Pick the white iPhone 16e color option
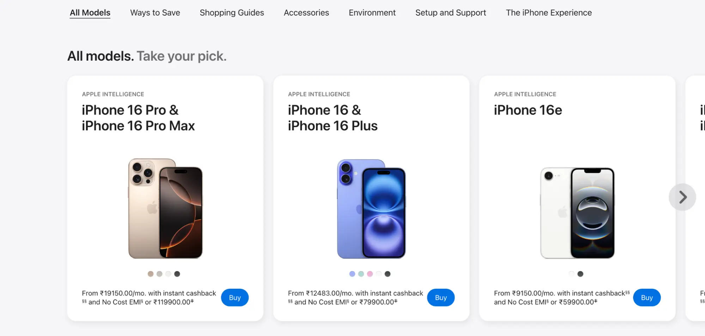Screen dimensions: 705x336 571,274
